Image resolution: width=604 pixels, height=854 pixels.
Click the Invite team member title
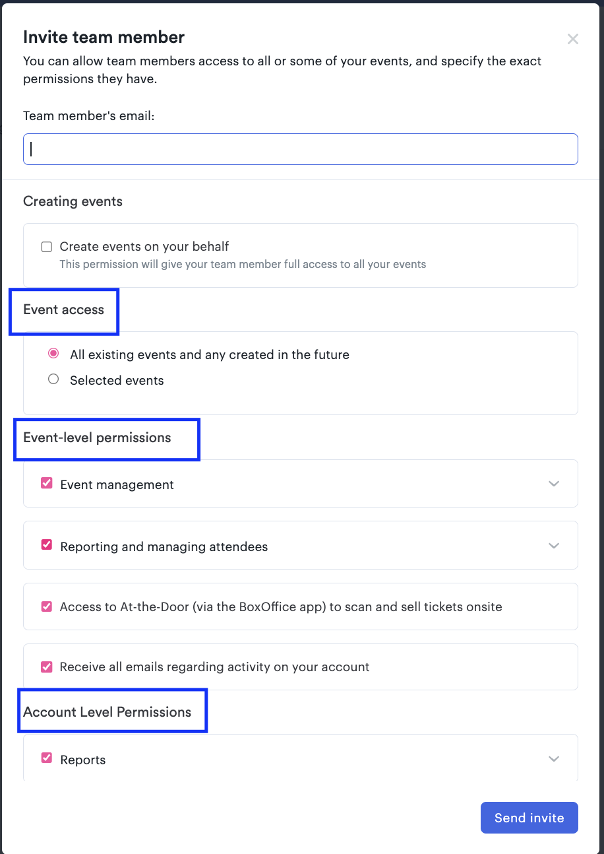pyautogui.click(x=104, y=37)
